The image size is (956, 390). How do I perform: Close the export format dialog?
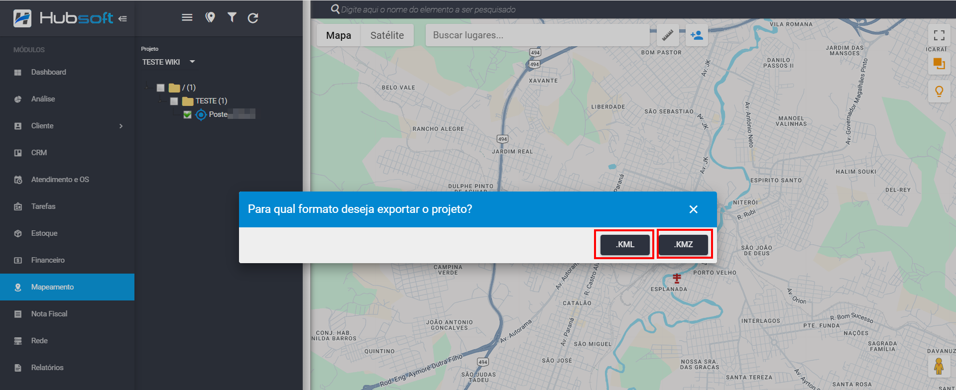point(693,209)
